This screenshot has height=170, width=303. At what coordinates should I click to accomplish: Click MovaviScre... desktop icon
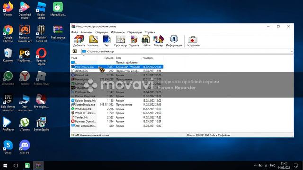pos(58,9)
